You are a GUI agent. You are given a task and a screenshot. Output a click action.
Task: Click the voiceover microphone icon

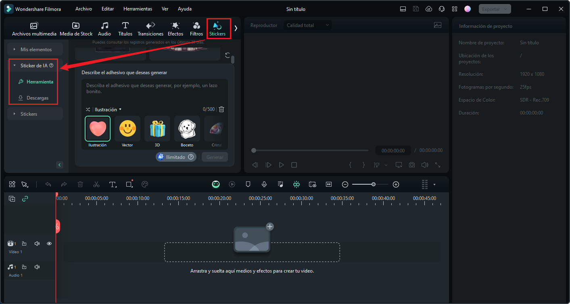click(264, 184)
